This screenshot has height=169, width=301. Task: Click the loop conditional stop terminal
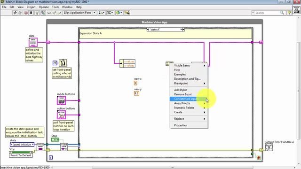[x=259, y=158]
